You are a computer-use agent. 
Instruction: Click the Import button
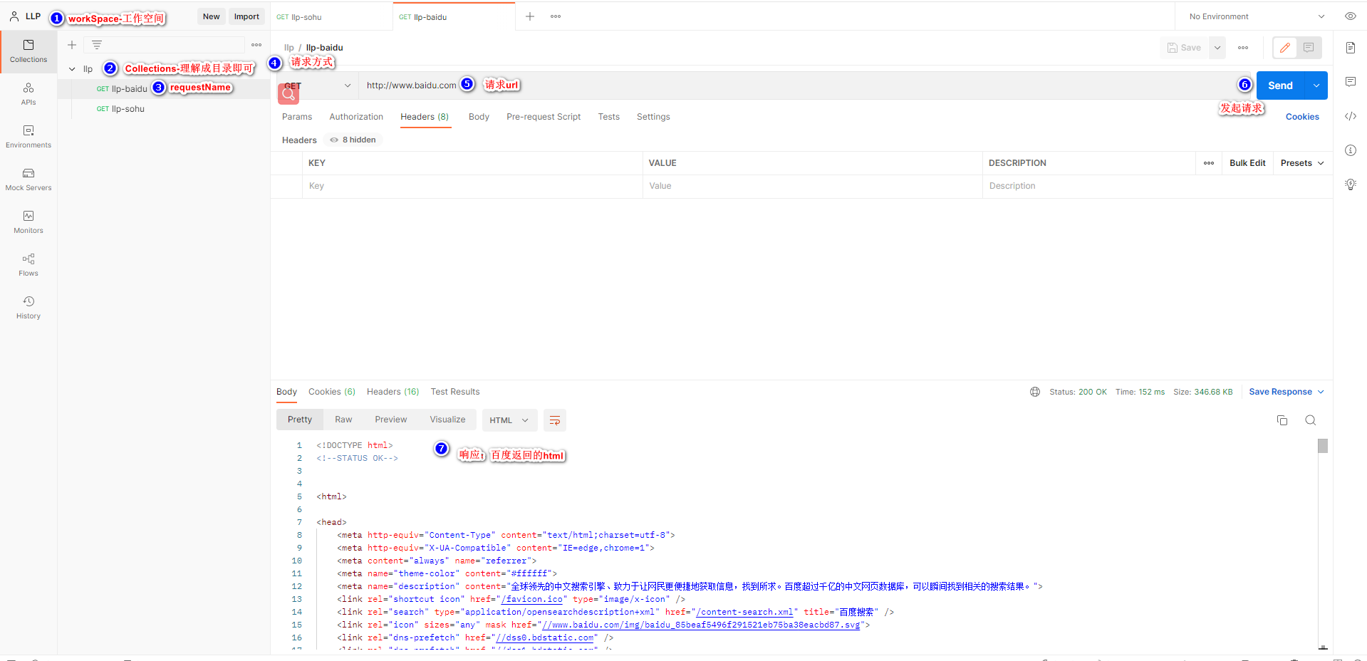click(246, 16)
